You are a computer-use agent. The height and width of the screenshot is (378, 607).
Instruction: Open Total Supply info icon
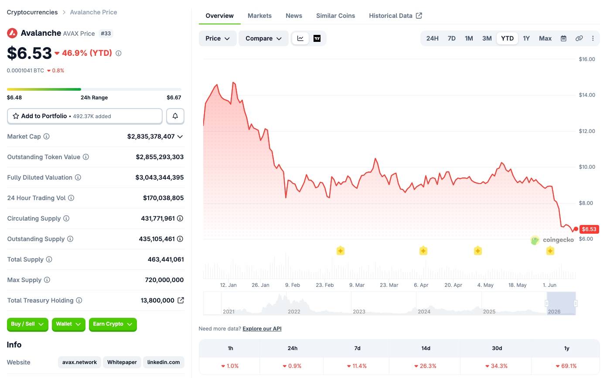49,259
